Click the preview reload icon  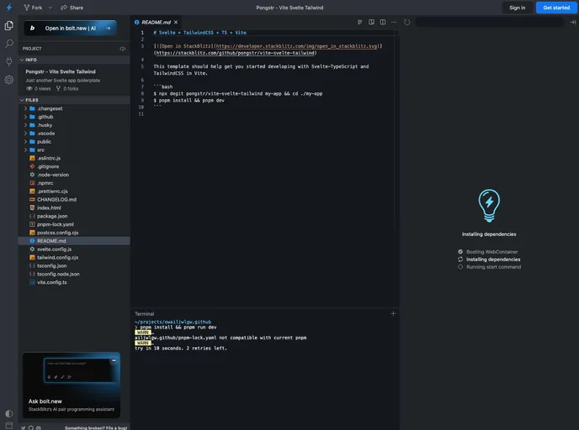(407, 22)
